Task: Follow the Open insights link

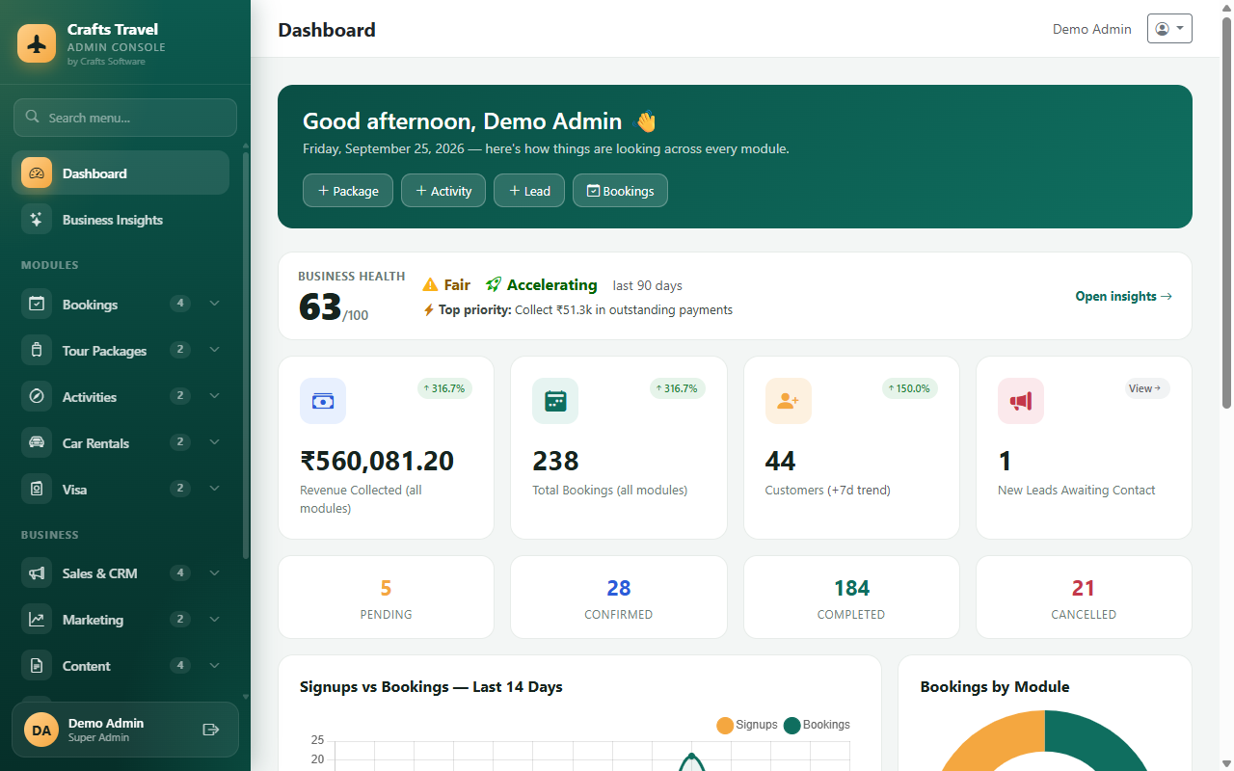Action: coord(1124,296)
